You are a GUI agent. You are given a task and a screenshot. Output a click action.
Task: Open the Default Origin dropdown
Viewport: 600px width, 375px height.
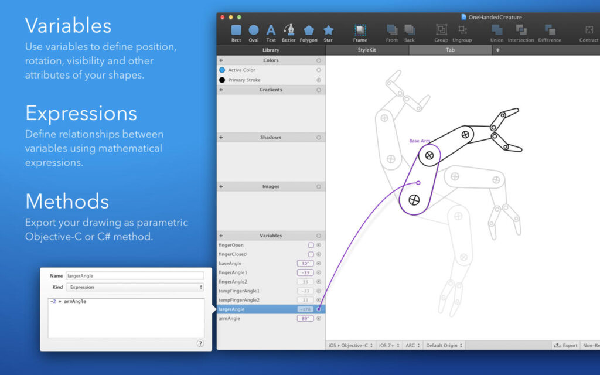point(444,345)
